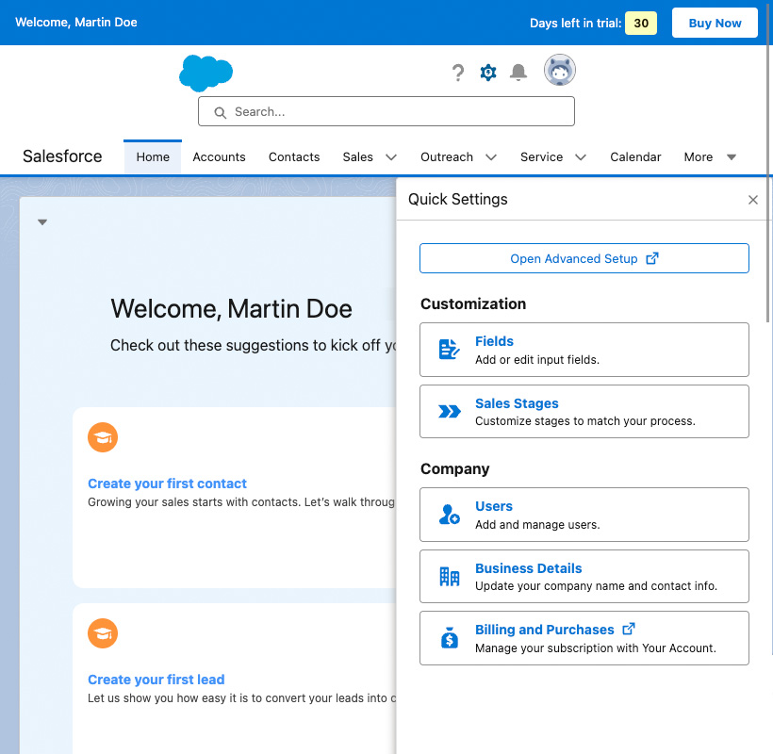
Task: Focus the Search input field
Action: click(x=386, y=111)
